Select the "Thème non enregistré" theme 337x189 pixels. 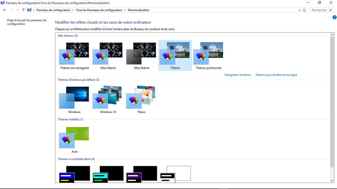click(x=74, y=56)
